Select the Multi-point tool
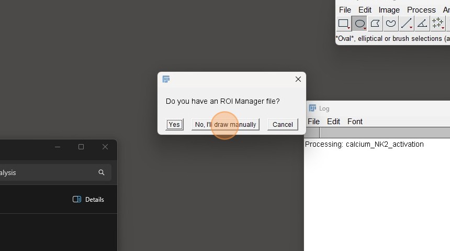This screenshot has width=450, height=251. (x=437, y=24)
